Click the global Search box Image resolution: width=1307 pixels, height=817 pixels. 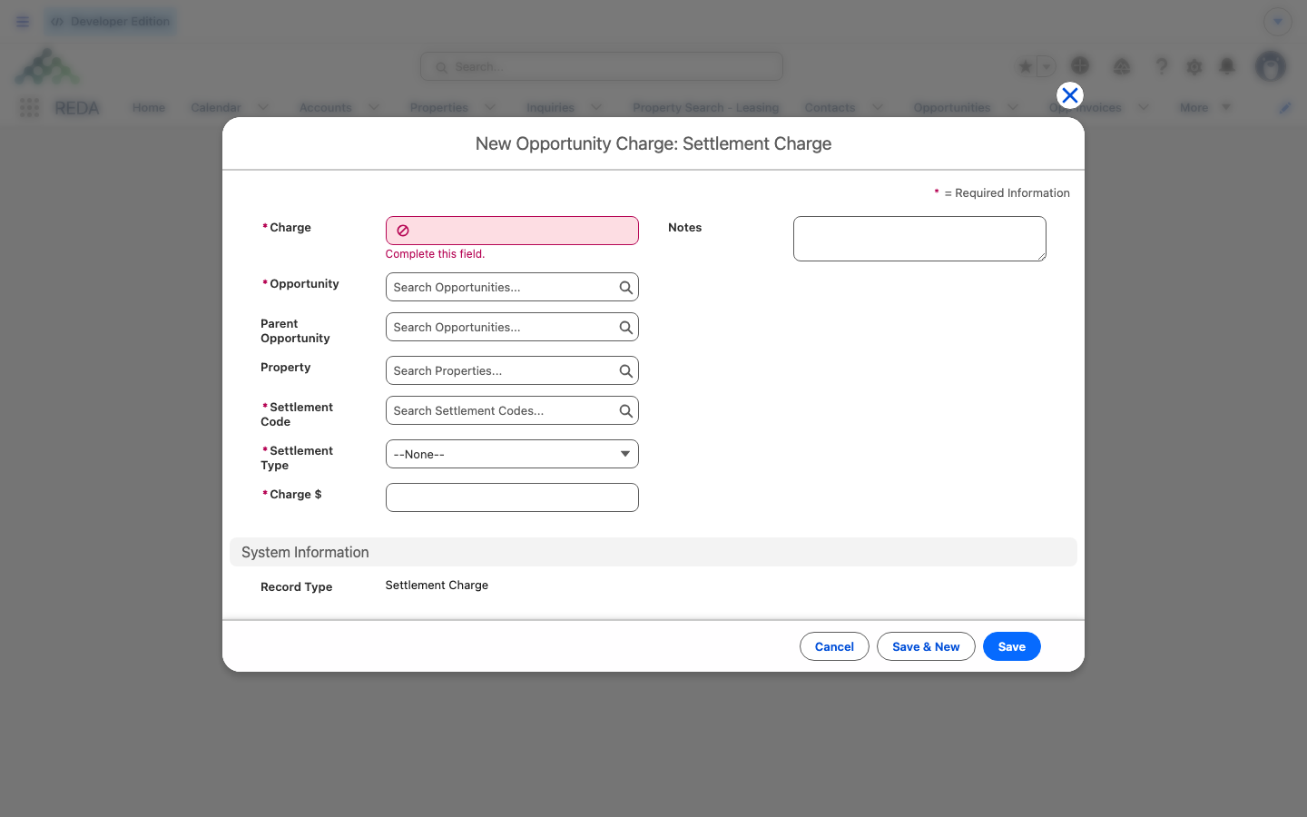tap(602, 66)
